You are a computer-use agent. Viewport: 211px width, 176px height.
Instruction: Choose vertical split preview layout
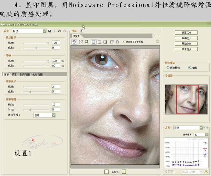click(105, 42)
